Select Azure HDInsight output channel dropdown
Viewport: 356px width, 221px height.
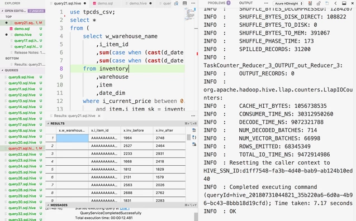coord(288,3)
